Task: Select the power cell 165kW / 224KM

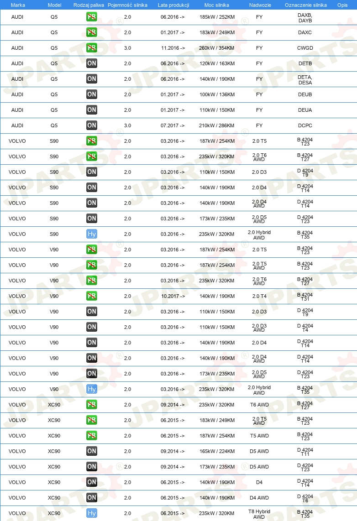Action: [x=217, y=451]
